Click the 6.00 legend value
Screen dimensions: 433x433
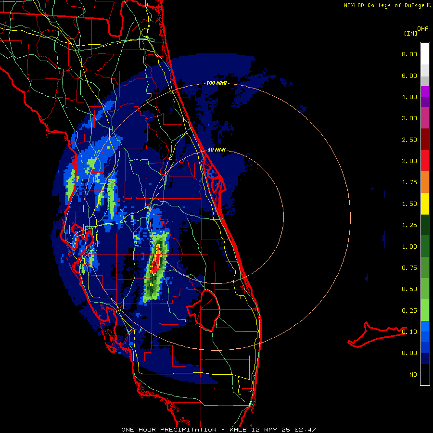pos(409,76)
